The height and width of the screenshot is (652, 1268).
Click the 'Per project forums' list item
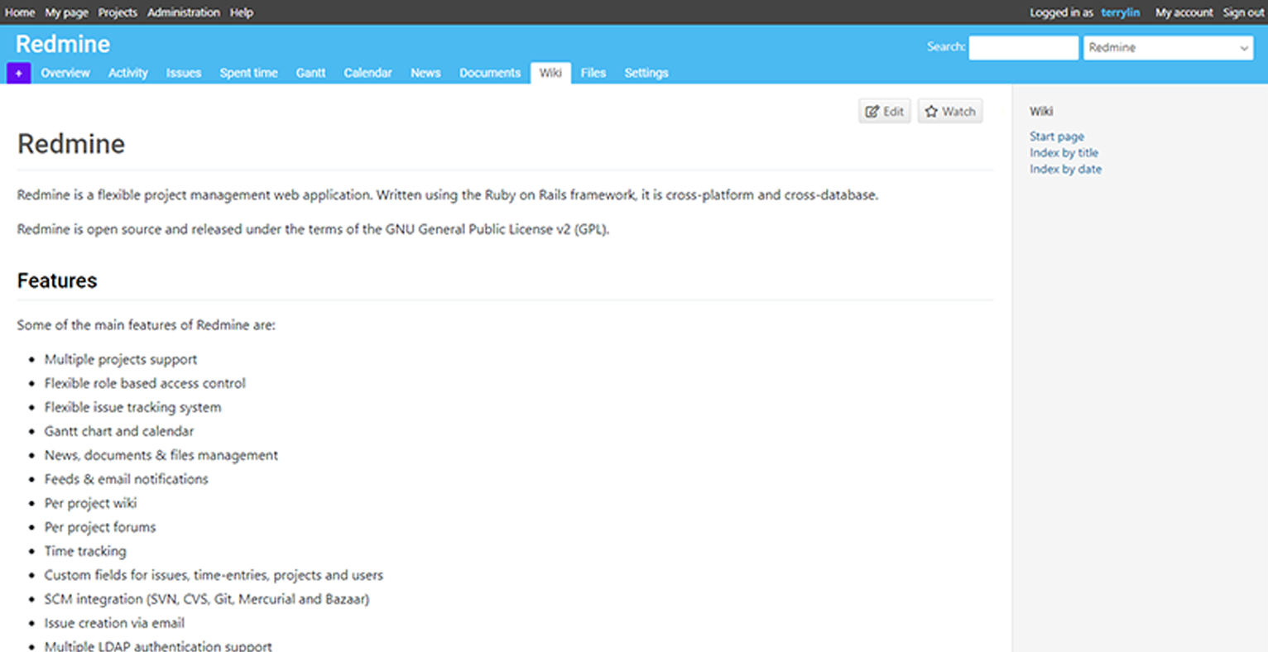coord(100,527)
